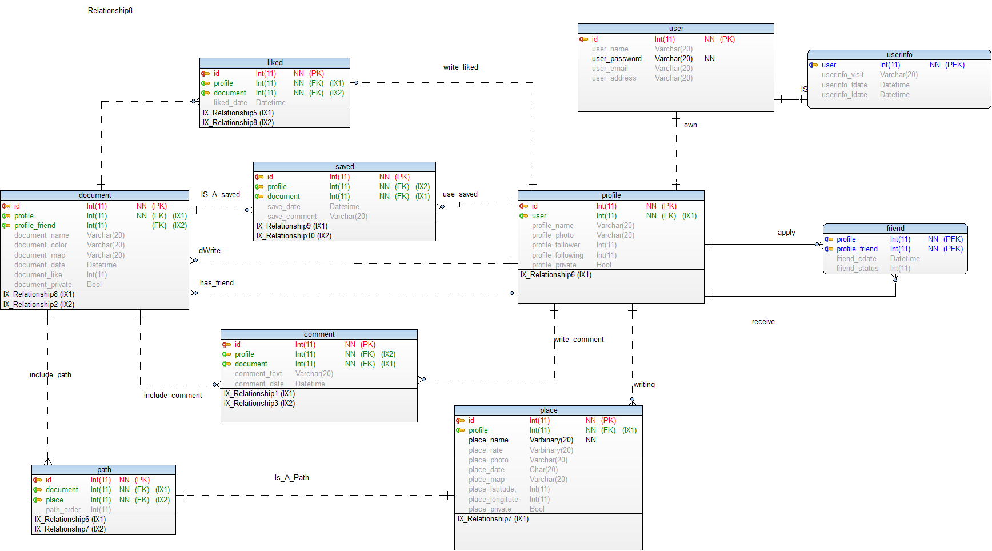Click the primary key icon of comment id
The image size is (992, 551).
227,345
